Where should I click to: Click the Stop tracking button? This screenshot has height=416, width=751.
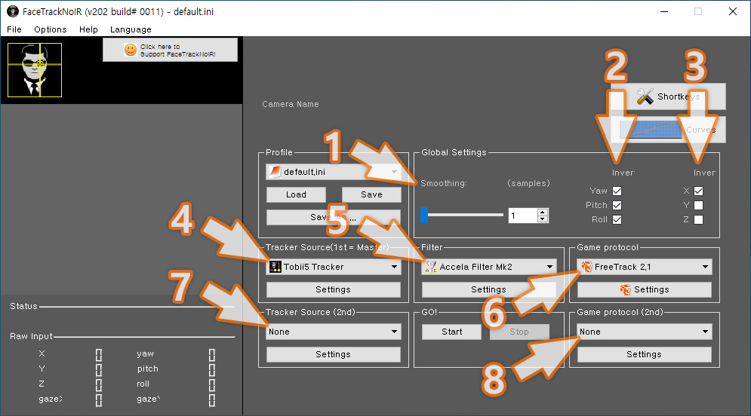[x=519, y=332]
